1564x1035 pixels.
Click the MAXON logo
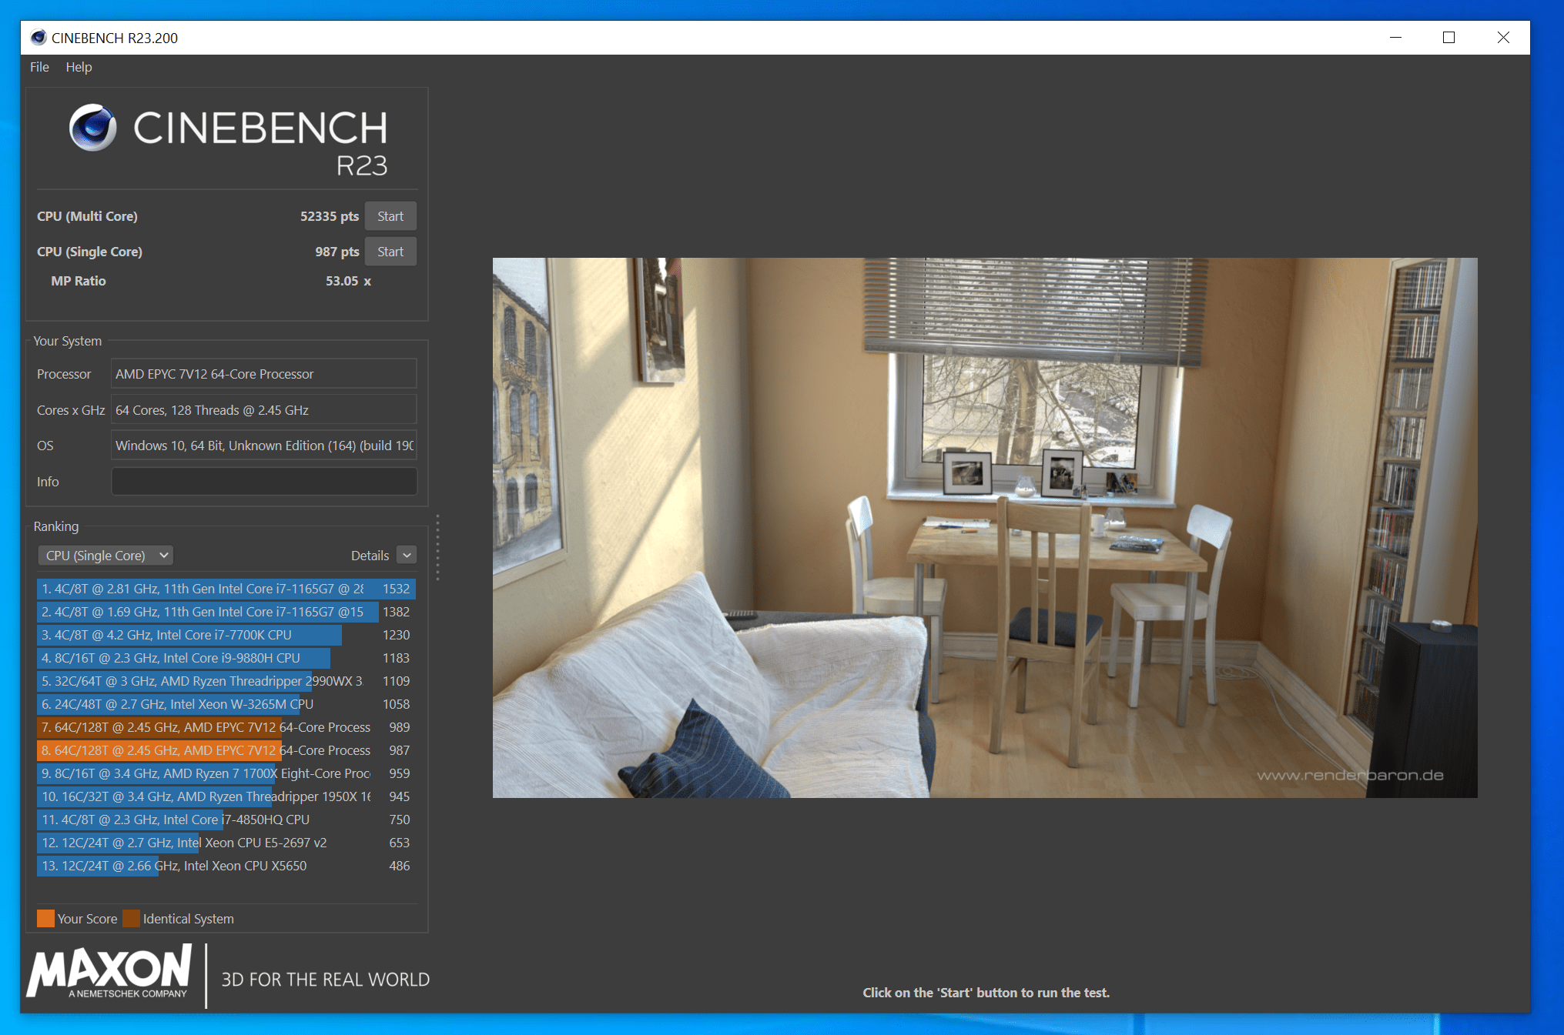(109, 973)
